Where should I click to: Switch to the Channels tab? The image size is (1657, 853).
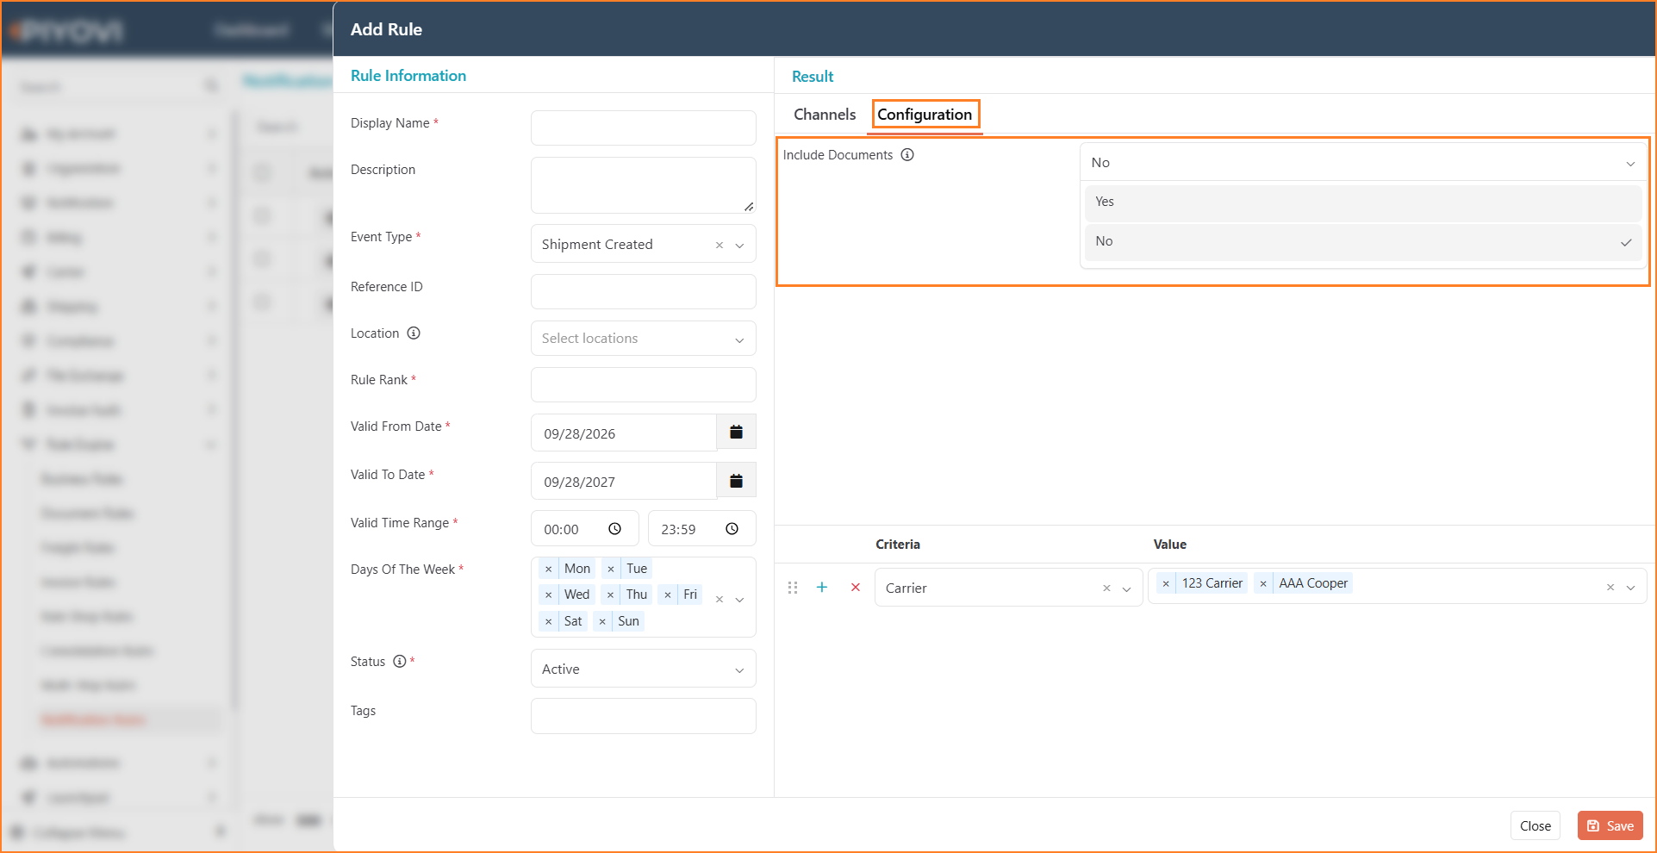tap(825, 115)
